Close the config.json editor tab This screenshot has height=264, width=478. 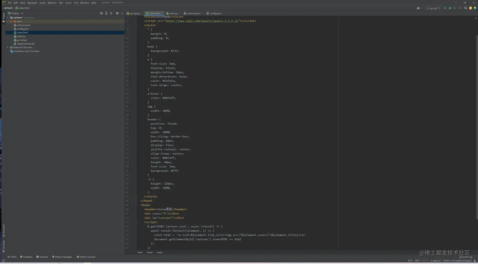coord(224,13)
